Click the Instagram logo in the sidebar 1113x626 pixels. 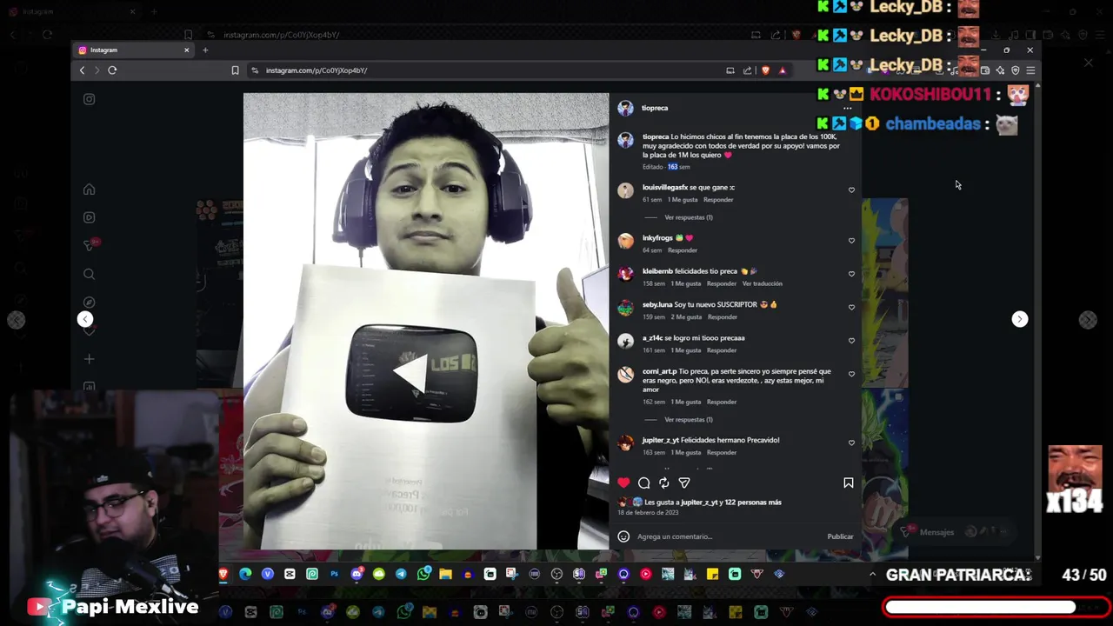89,99
